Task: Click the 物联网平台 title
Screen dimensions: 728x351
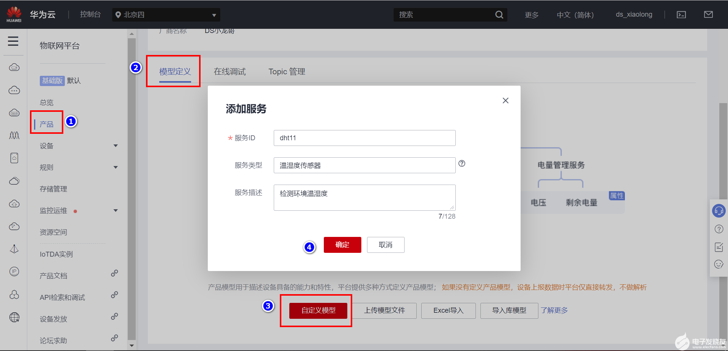Action: click(60, 46)
